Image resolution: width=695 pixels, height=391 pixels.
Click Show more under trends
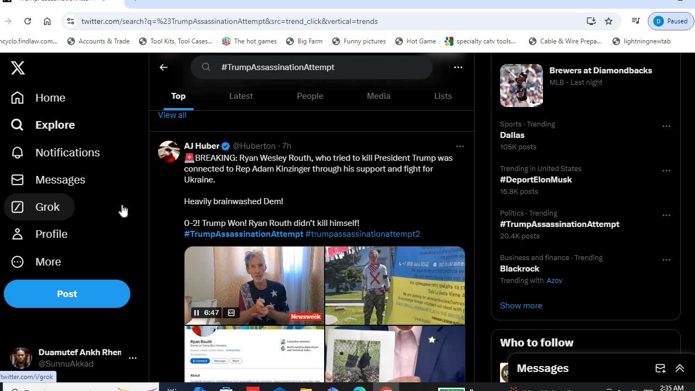point(521,306)
